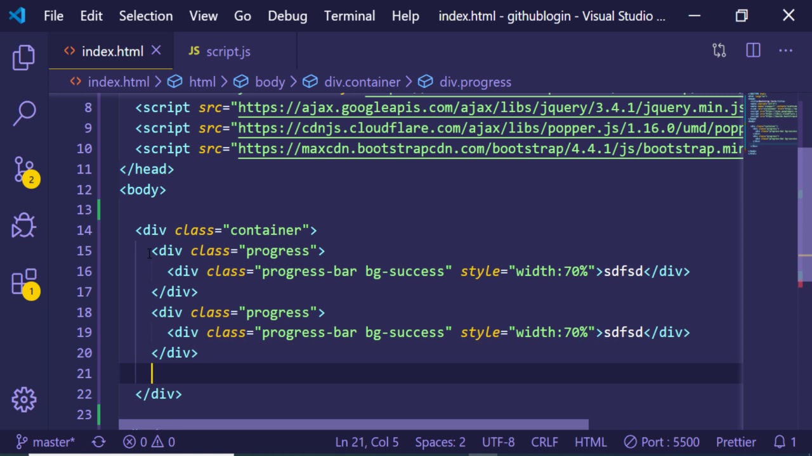The width and height of the screenshot is (812, 456).
Task: Open the editor More Actions ellipsis
Action: click(785, 51)
